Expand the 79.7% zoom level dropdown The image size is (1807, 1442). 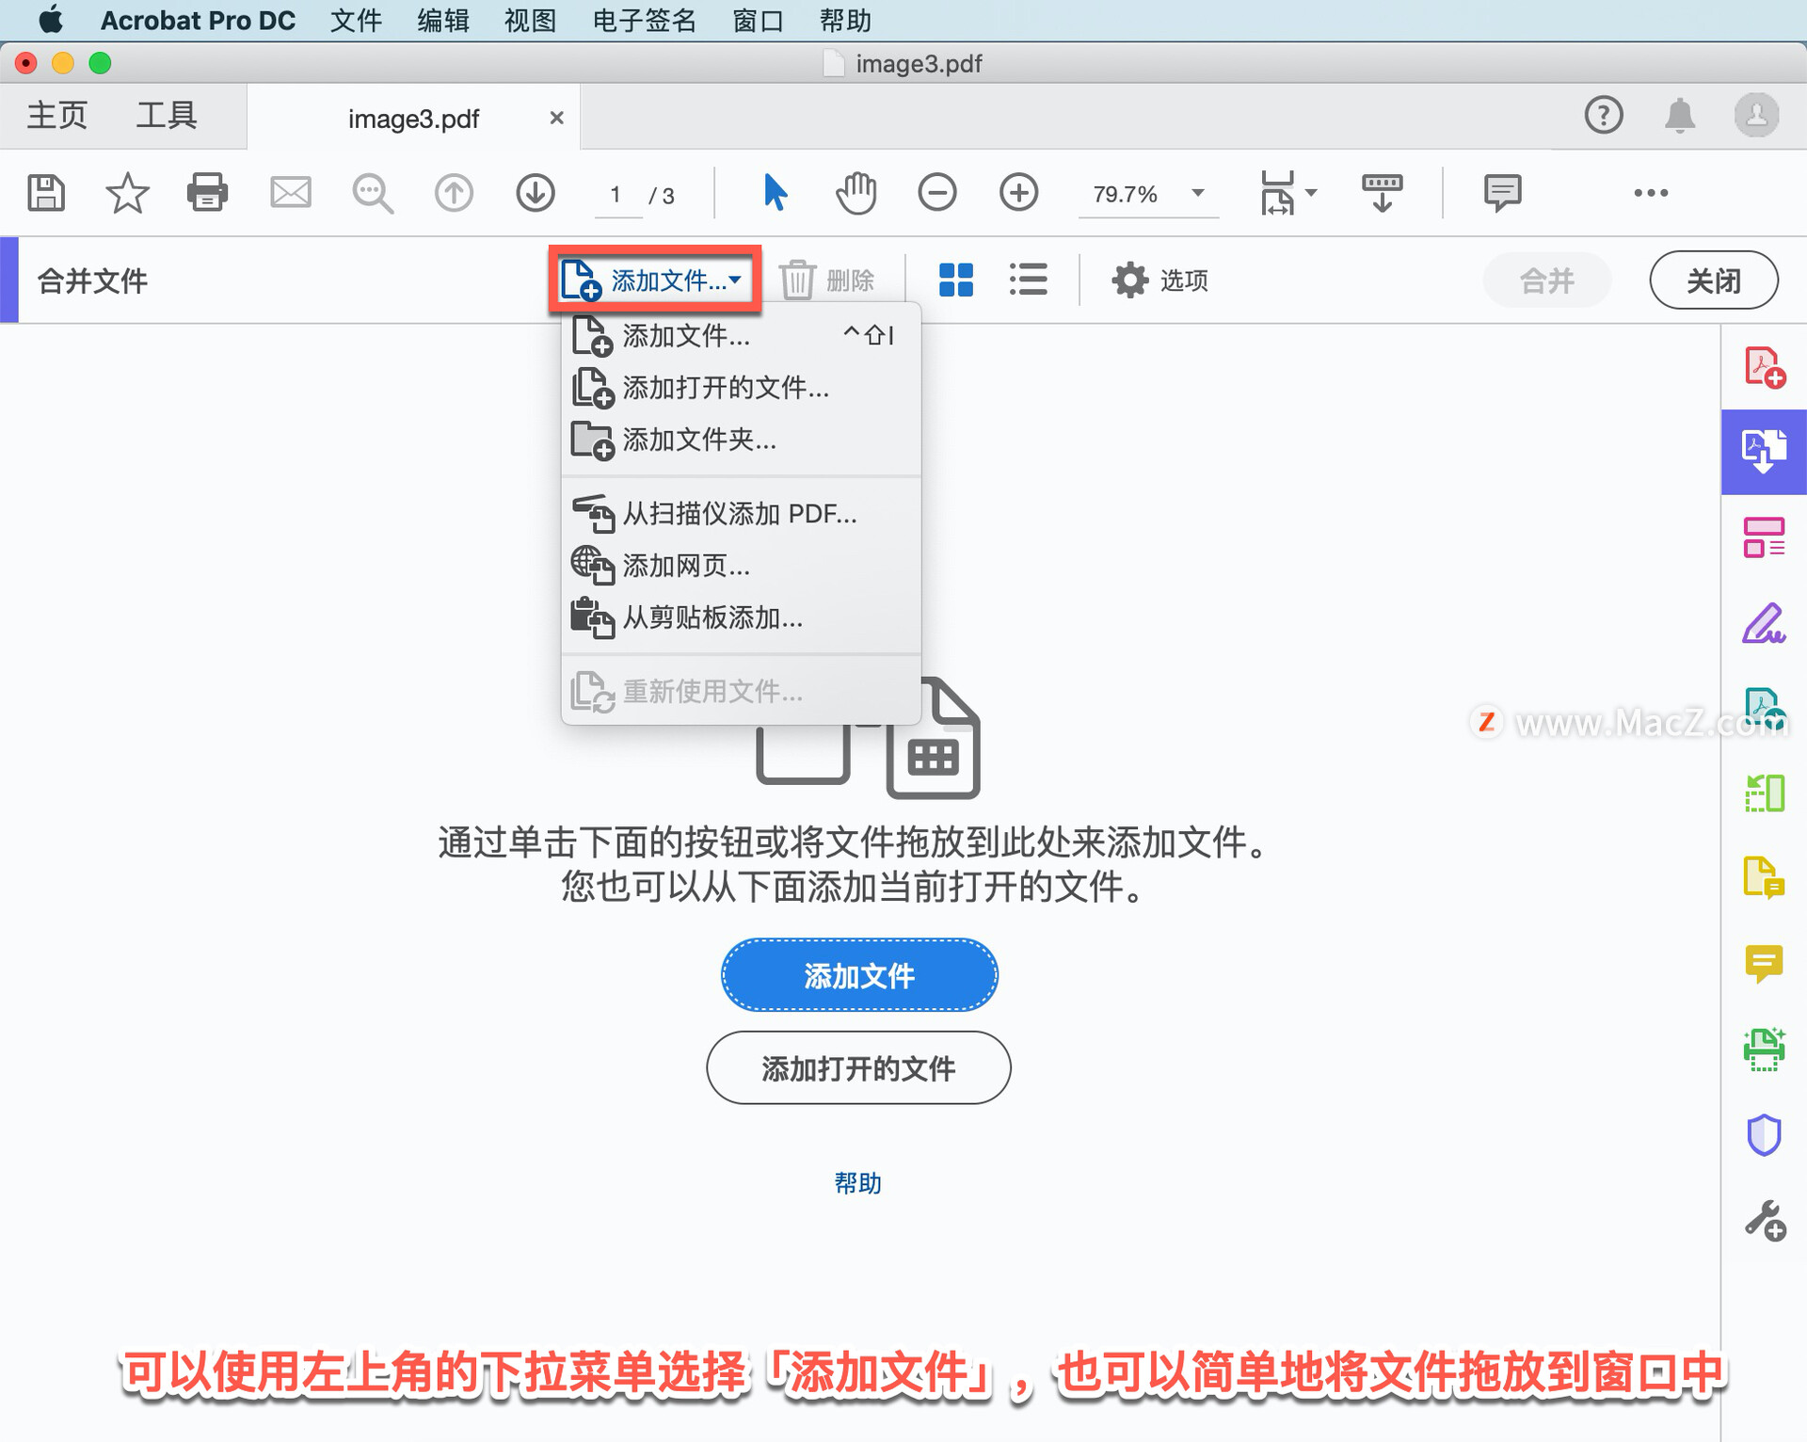(1198, 194)
